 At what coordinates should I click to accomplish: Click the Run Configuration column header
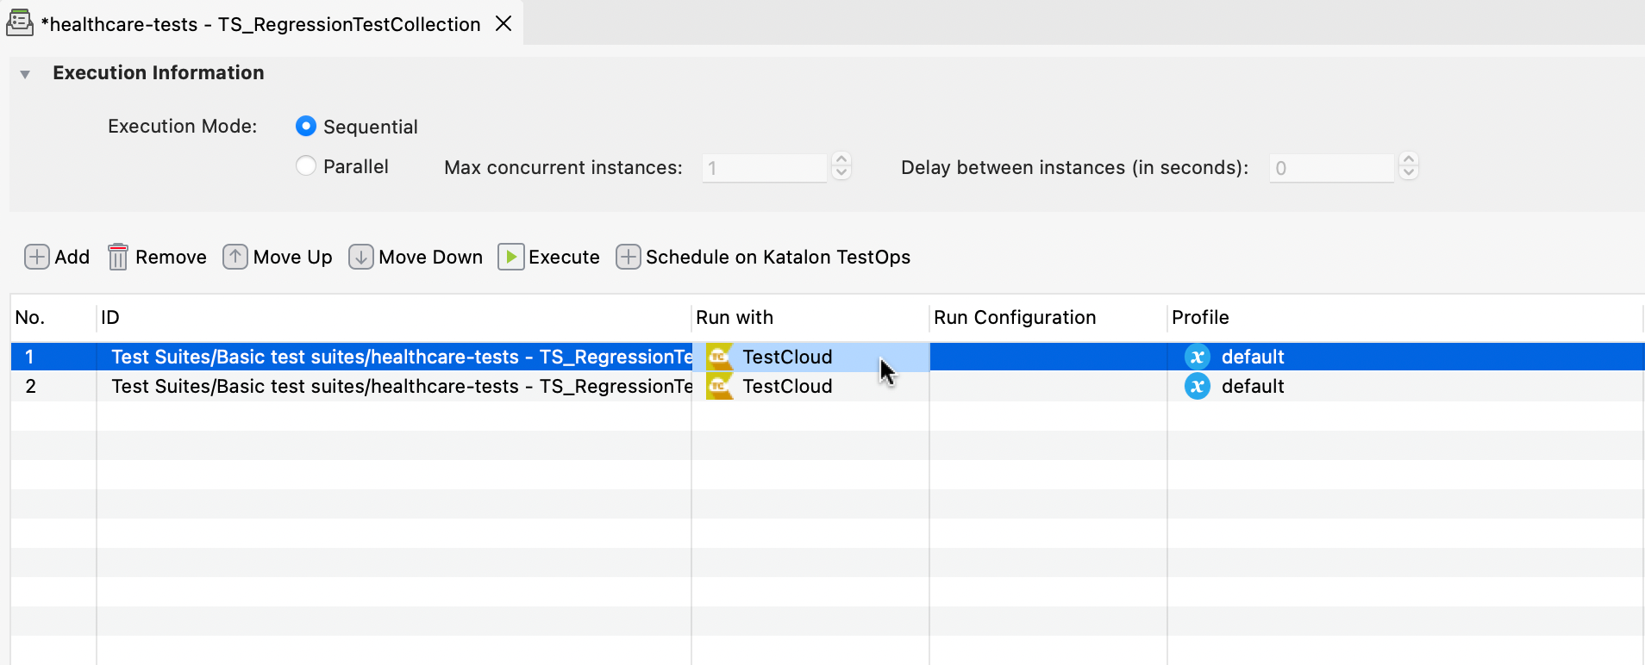click(x=1014, y=318)
